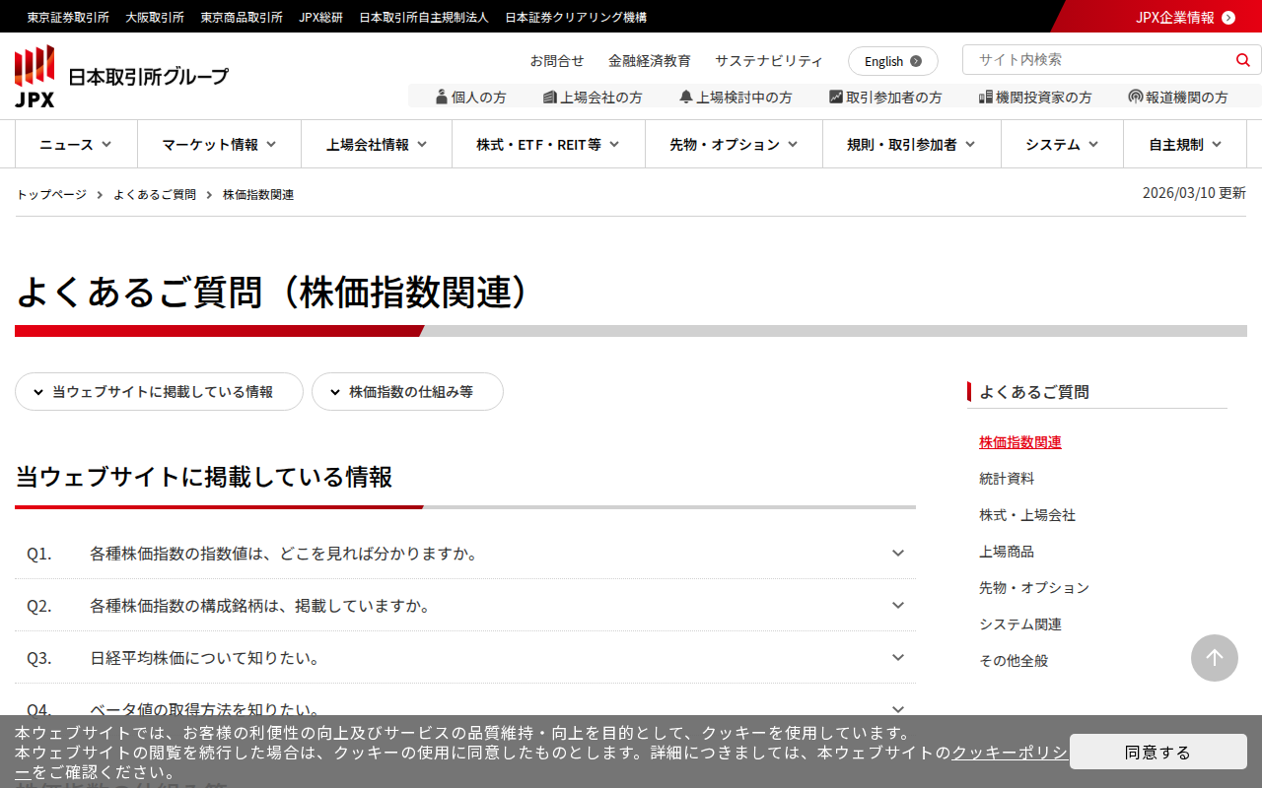Image resolution: width=1262 pixels, height=788 pixels.
Task: Click the scroll-to-top arrow button
Action: pyautogui.click(x=1214, y=658)
